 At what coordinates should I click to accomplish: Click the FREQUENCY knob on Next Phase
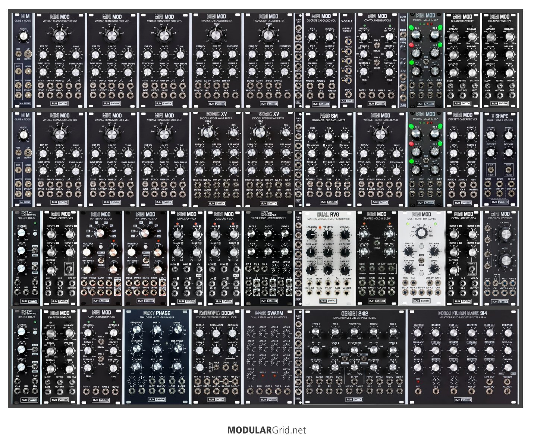click(137, 331)
